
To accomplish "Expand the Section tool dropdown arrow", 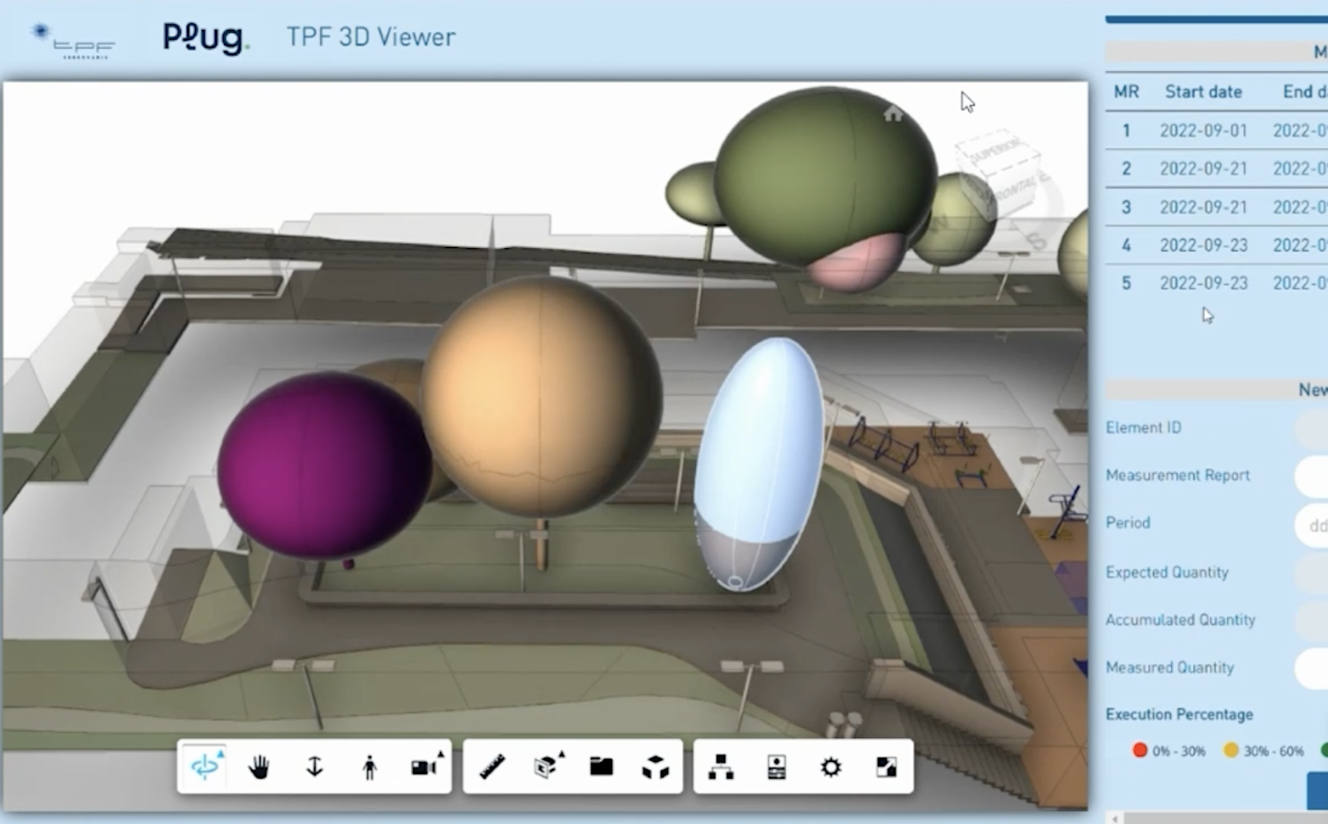I will coord(561,755).
